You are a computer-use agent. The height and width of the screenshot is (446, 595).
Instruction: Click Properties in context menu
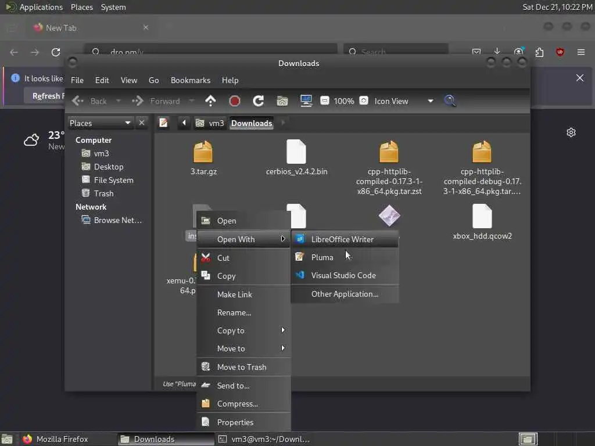pyautogui.click(x=243, y=422)
